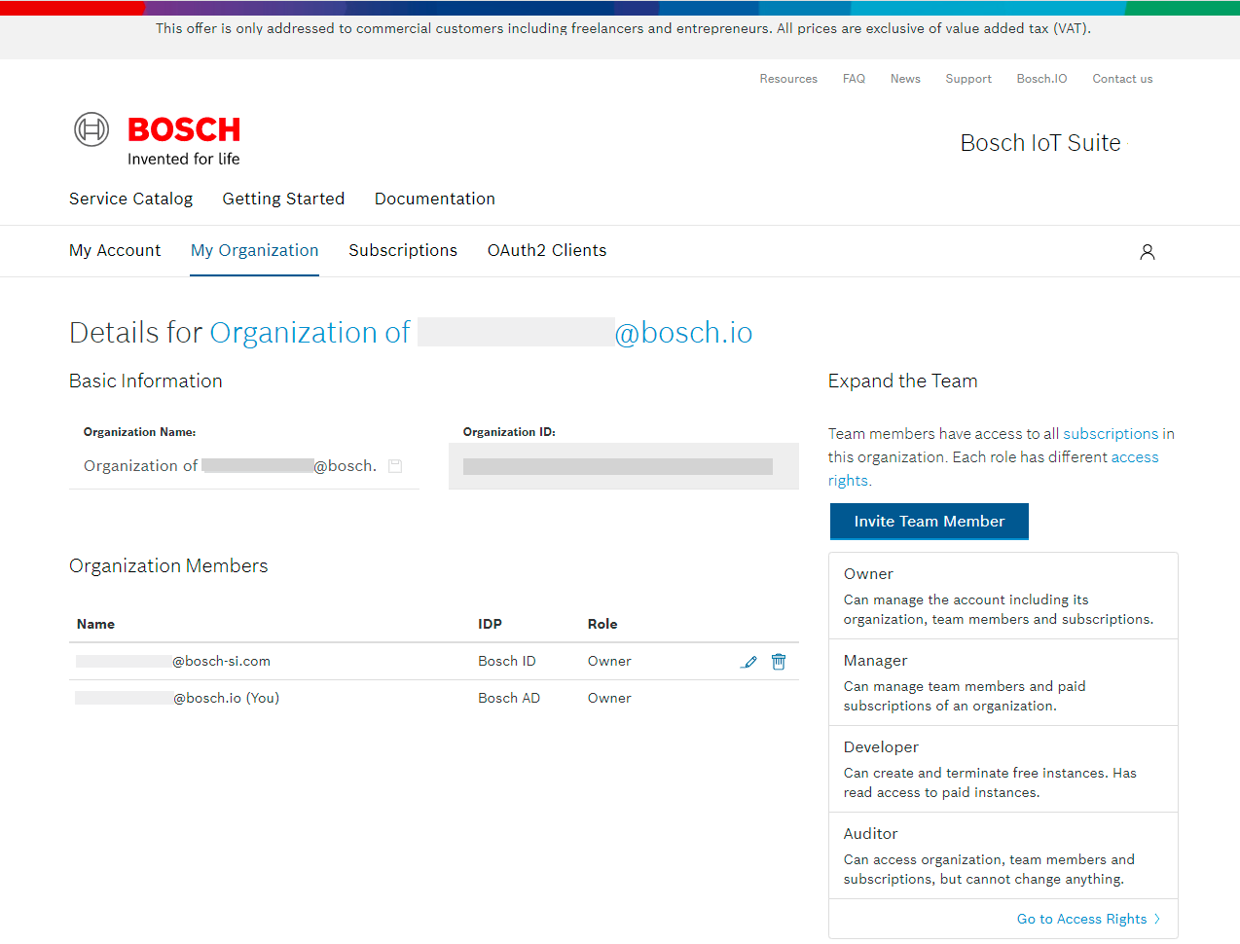Visit the Support link
This screenshot has height=944, width=1240.
pos(968,79)
